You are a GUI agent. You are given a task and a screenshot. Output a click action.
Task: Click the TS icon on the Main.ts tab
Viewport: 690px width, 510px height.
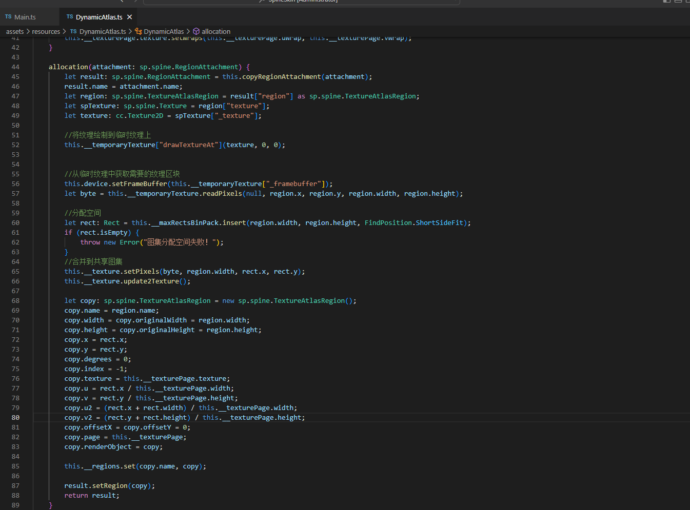(x=8, y=17)
